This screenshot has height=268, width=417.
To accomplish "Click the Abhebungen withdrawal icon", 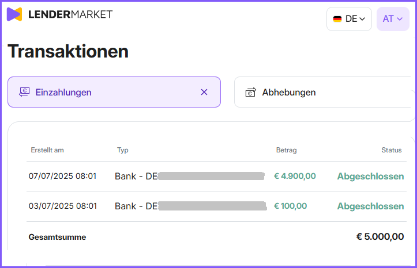I will 250,92.
